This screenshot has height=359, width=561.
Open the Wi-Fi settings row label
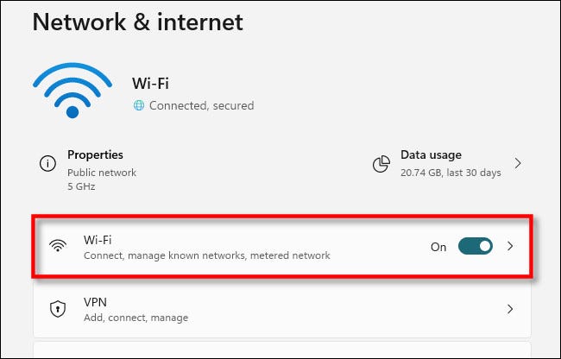pyautogui.click(x=99, y=239)
